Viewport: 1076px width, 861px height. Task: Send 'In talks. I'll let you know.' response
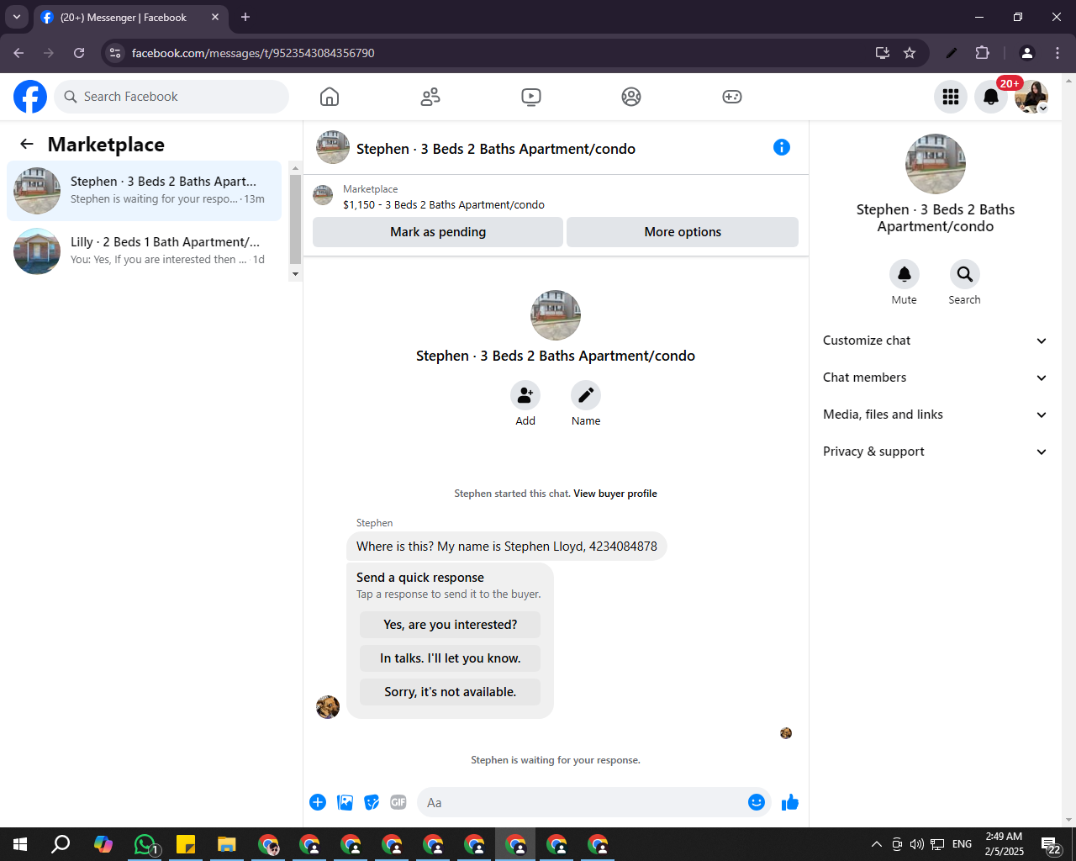(450, 658)
